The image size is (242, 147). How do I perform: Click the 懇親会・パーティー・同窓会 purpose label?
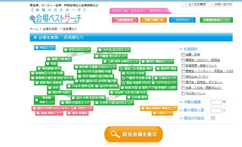209,71
